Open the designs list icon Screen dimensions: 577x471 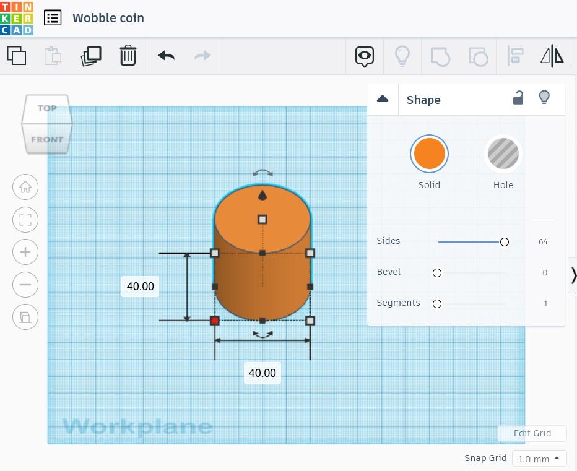[53, 18]
